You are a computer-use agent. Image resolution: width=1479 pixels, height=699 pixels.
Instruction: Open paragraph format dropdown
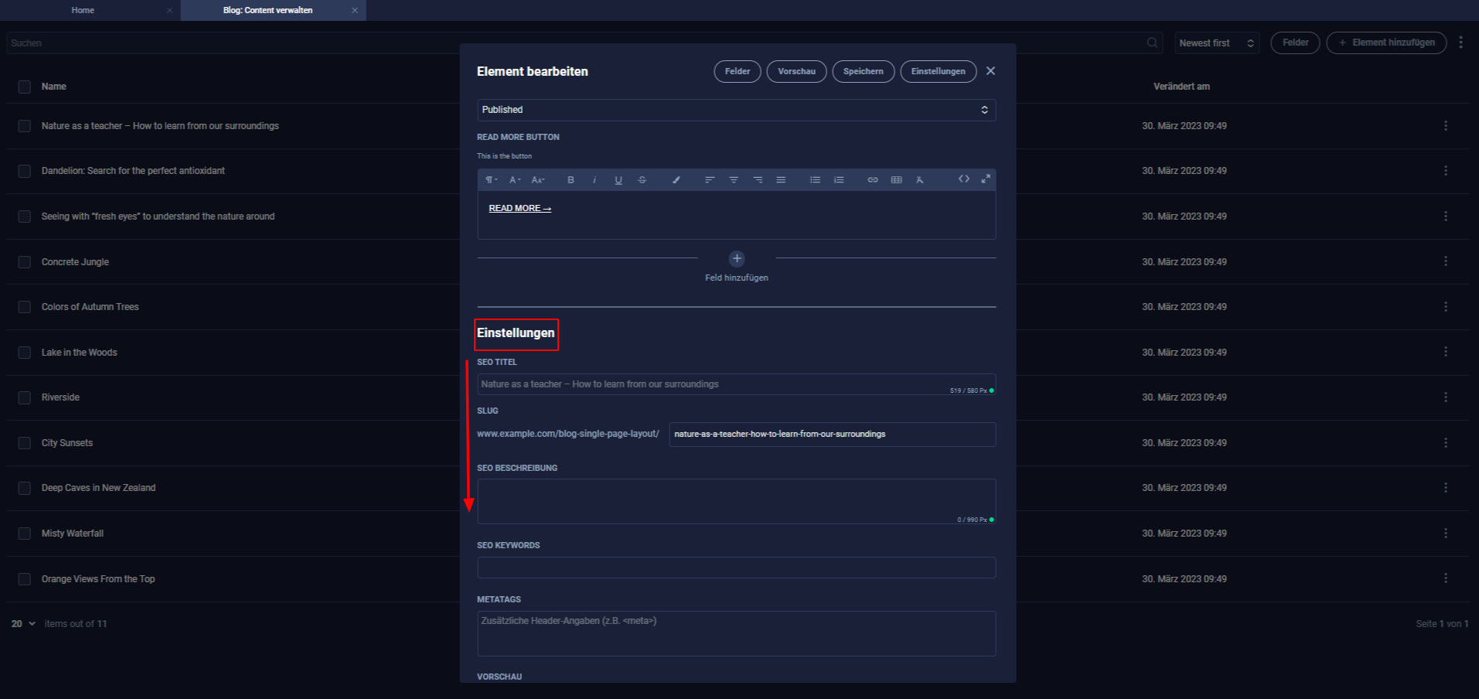pos(491,180)
